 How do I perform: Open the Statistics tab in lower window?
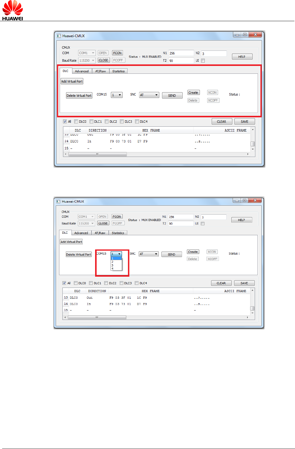click(x=118, y=233)
